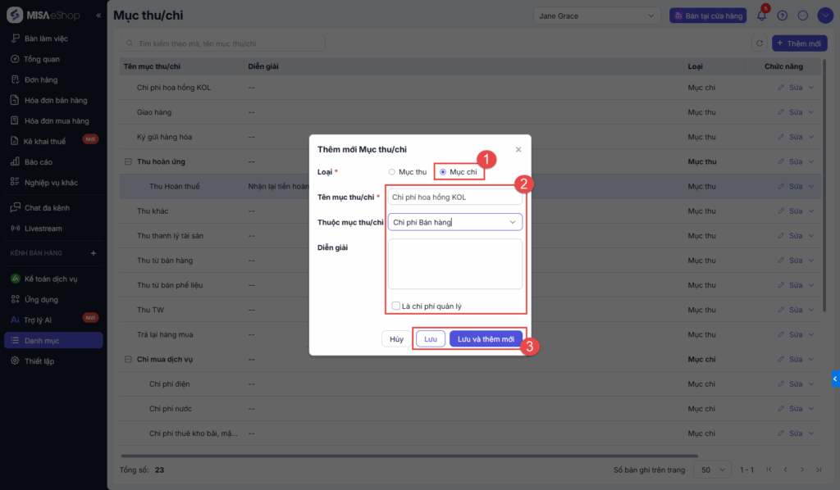This screenshot has width=840, height=490.
Task: Click the Thiết lập gear icon
Action: click(15, 361)
